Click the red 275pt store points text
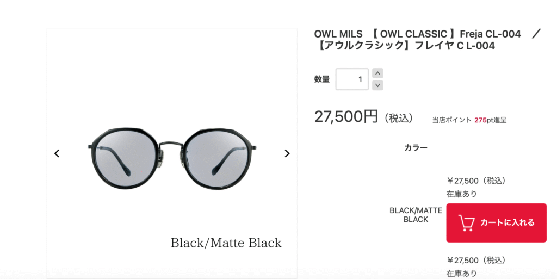Viewport: 557px width, 279px height. point(480,120)
